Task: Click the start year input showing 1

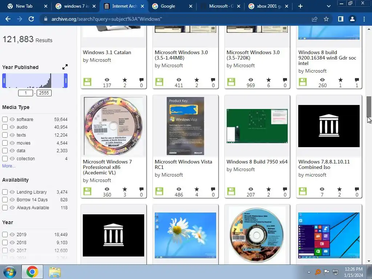Action: point(26,93)
